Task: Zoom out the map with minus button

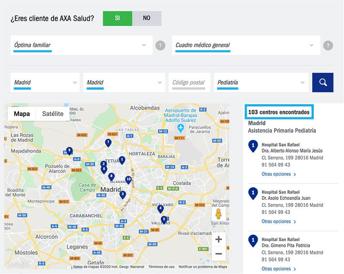Action: point(218,254)
